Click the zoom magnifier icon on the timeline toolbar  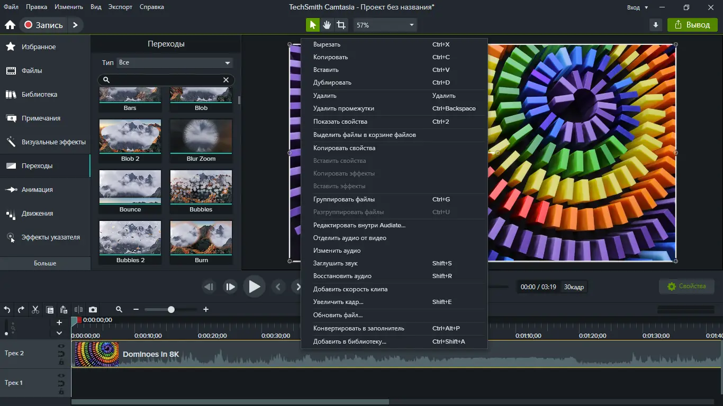119,310
